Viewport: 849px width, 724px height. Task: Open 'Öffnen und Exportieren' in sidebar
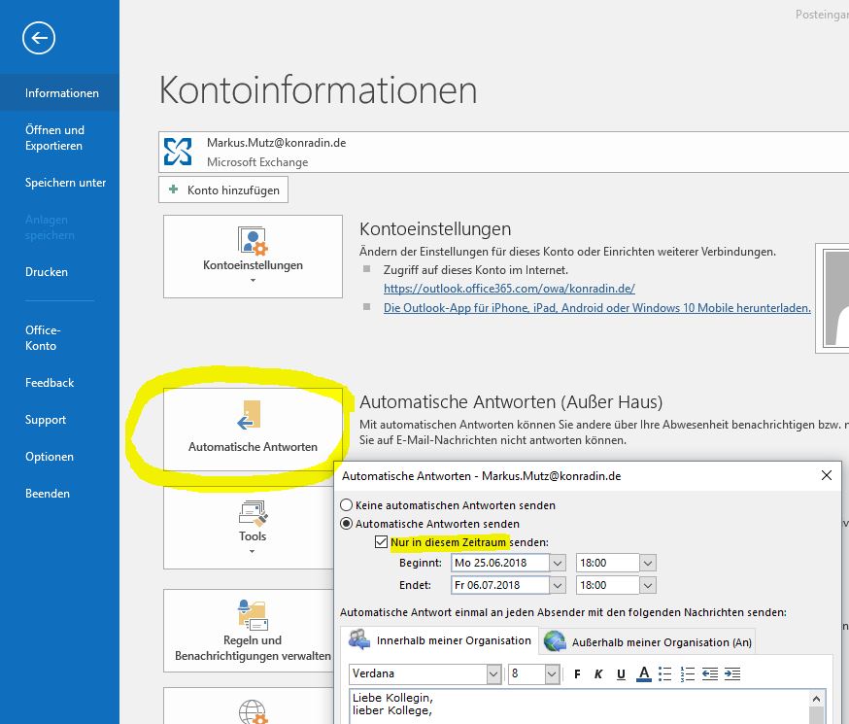point(54,138)
